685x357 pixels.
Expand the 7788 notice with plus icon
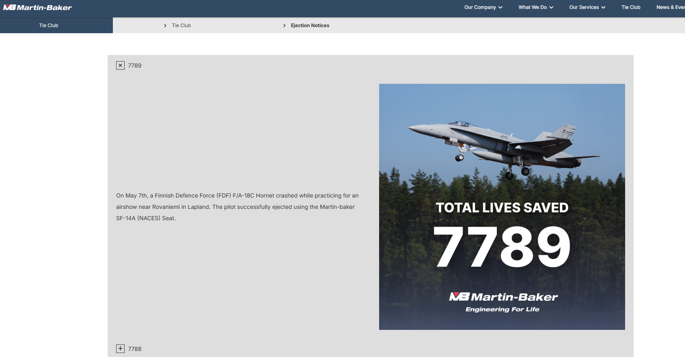[120, 348]
